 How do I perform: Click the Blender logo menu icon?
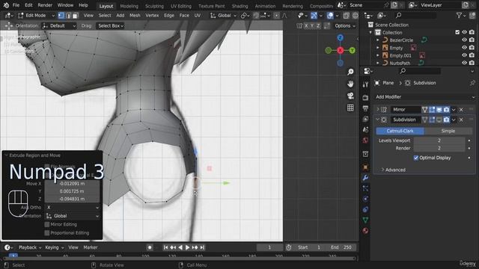point(6,5)
